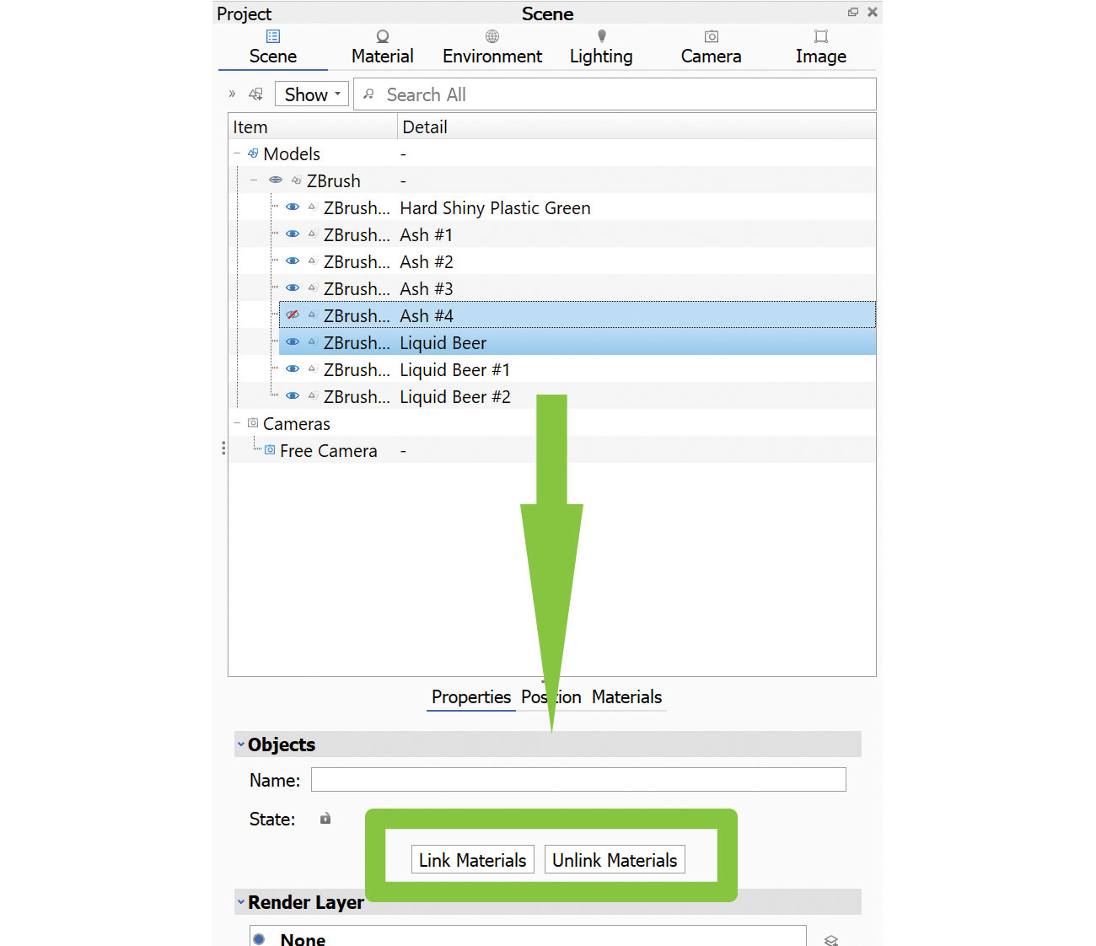Click the Search All field
This screenshot has height=946, width=1096.
(615, 94)
